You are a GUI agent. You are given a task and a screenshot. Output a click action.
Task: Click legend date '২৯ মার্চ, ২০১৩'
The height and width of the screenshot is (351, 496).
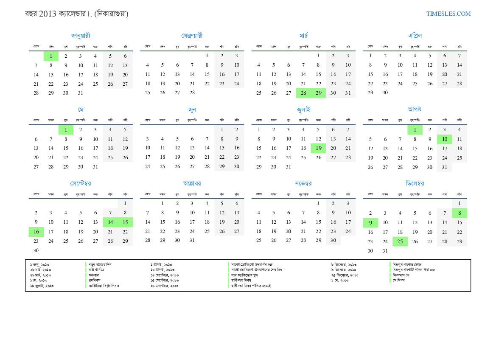point(40,275)
